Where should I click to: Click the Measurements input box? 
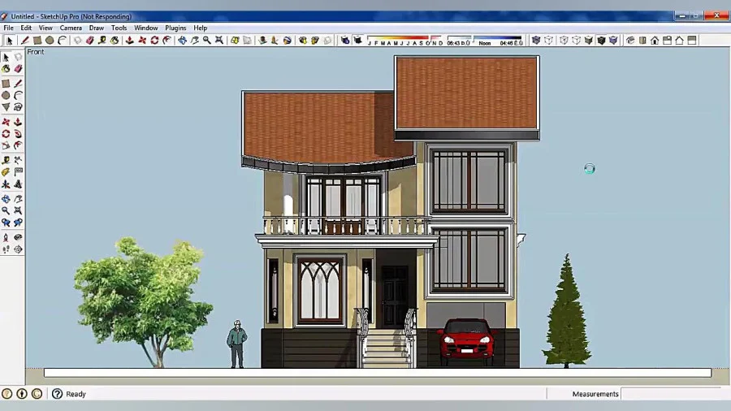[676, 394]
